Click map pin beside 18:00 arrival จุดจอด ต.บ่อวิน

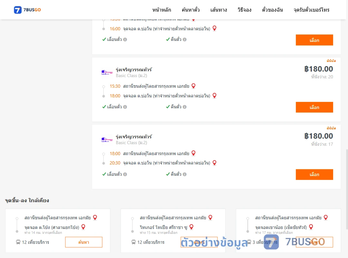pyautogui.click(x=214, y=95)
